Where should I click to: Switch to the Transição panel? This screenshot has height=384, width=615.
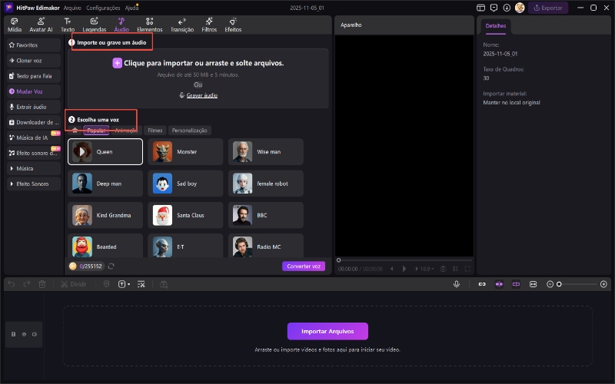point(182,24)
